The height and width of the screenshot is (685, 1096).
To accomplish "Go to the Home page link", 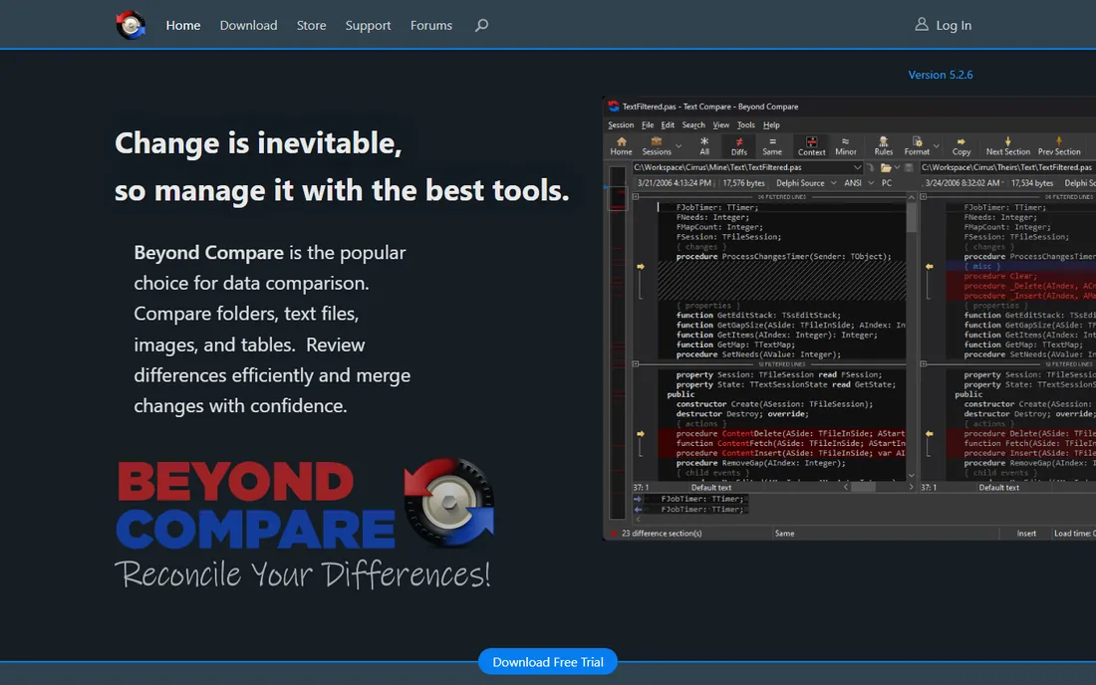I will (x=183, y=25).
